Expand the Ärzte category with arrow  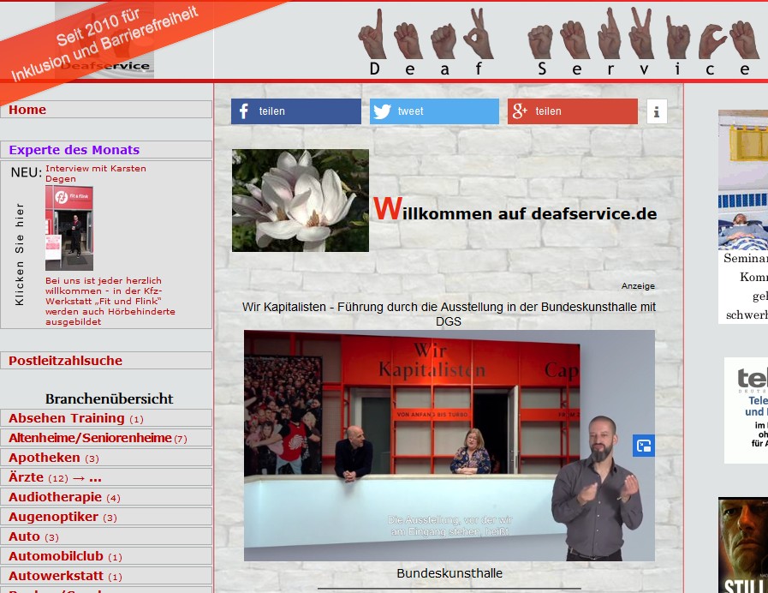click(x=55, y=477)
